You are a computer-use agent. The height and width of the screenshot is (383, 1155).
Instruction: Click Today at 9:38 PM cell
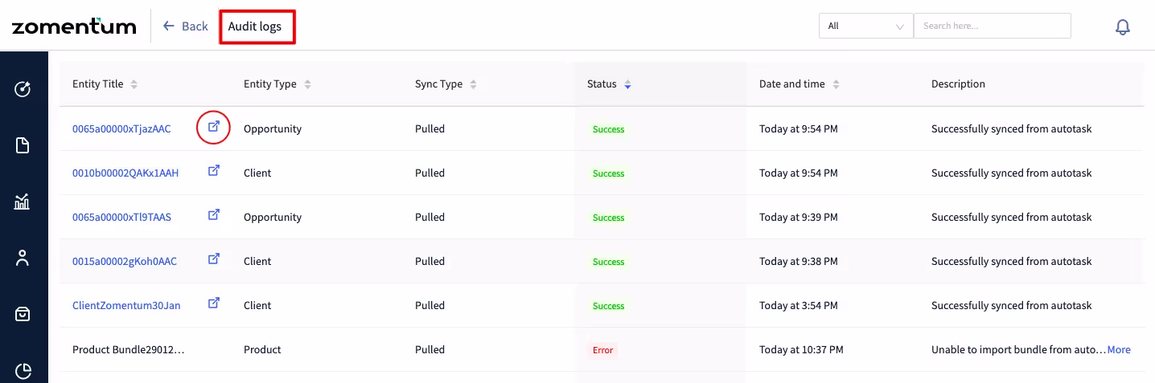pos(799,261)
